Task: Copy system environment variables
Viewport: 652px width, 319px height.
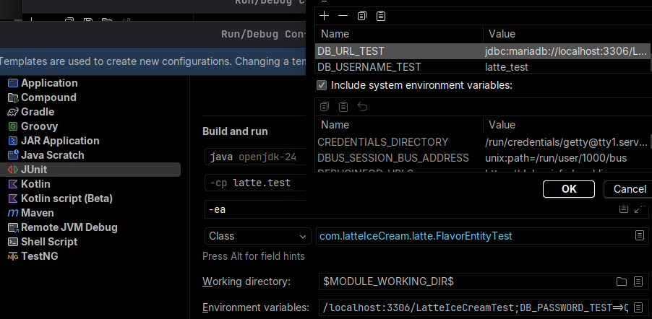Action: [x=325, y=107]
